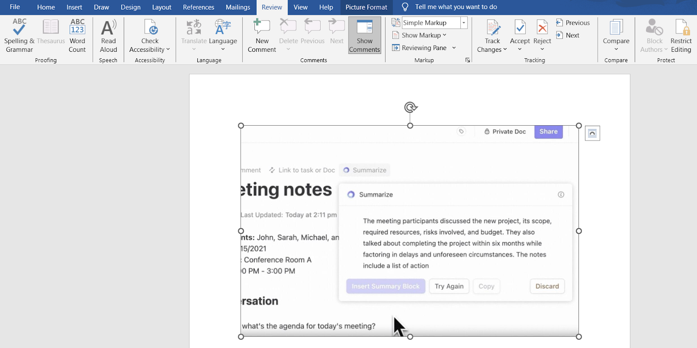697x348 pixels.
Task: Switch to the View tab
Action: point(300,7)
